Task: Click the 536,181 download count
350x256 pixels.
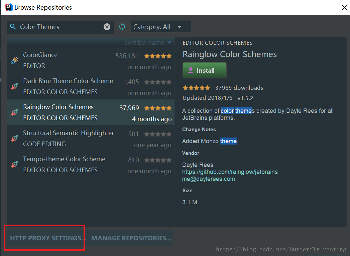Action: coord(127,56)
